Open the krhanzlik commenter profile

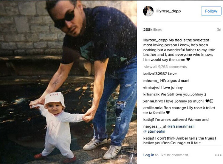click(x=151, y=94)
